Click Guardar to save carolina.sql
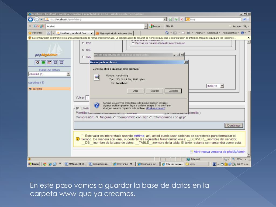This screenshot has width=276, height=207. [154, 91]
